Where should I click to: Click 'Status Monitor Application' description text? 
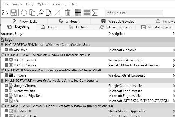[127, 111]
